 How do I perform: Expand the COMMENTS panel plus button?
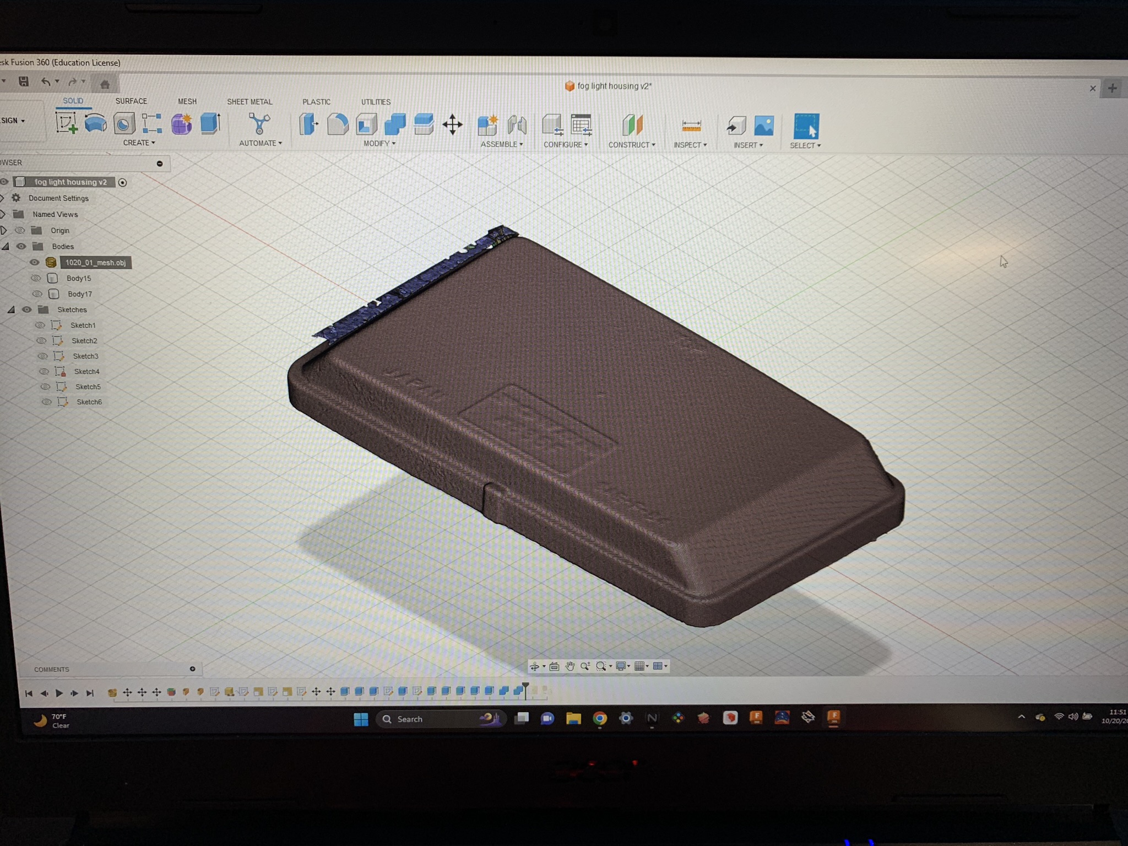(192, 669)
